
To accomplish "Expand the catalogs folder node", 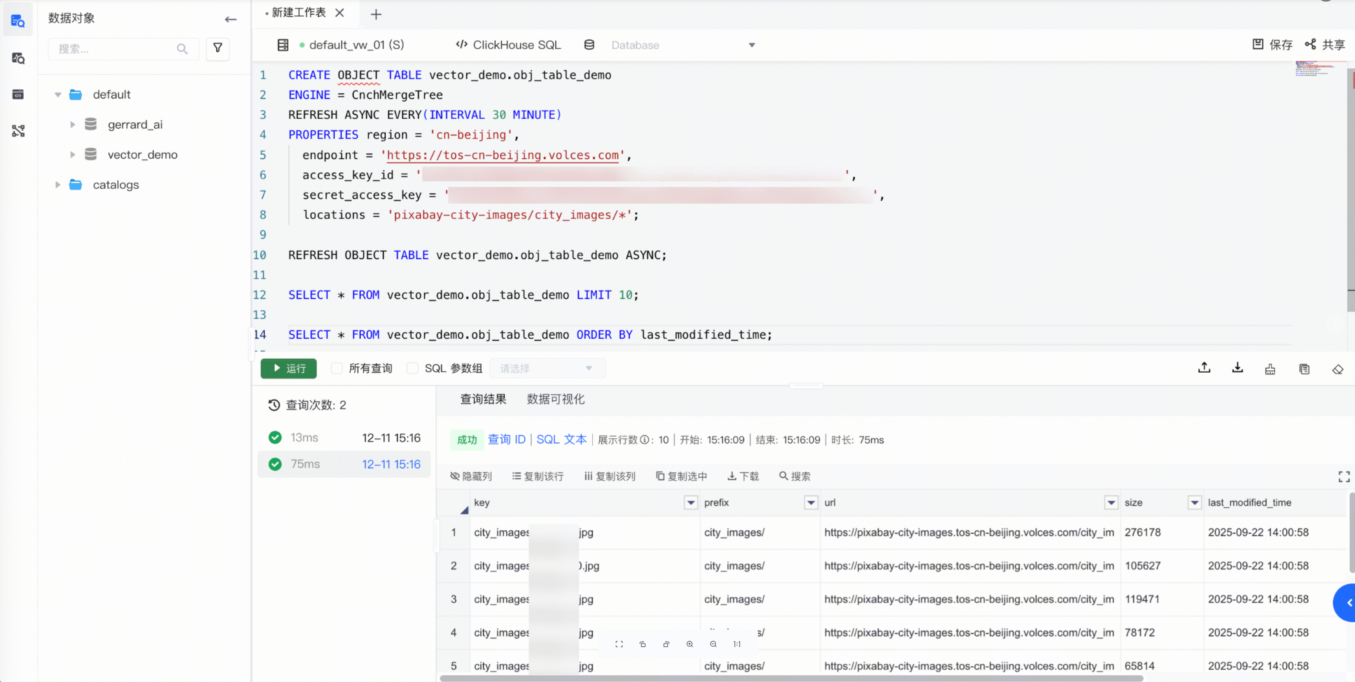I will (x=58, y=184).
